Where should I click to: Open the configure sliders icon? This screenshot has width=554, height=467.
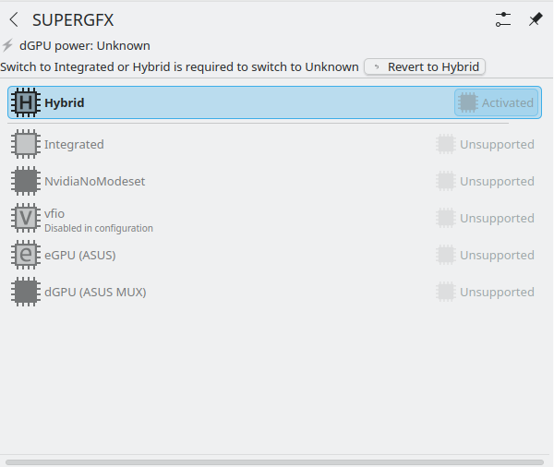coord(503,19)
